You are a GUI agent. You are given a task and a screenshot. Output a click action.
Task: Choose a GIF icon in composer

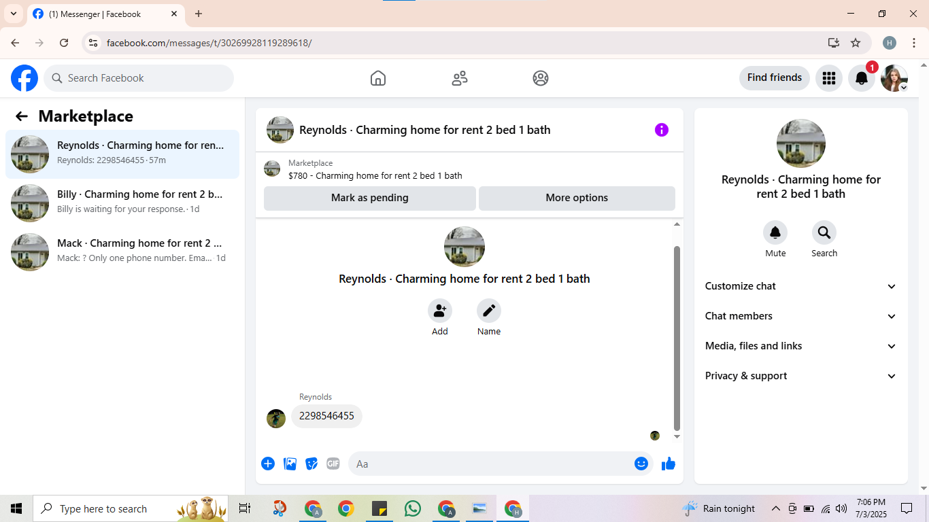point(333,464)
